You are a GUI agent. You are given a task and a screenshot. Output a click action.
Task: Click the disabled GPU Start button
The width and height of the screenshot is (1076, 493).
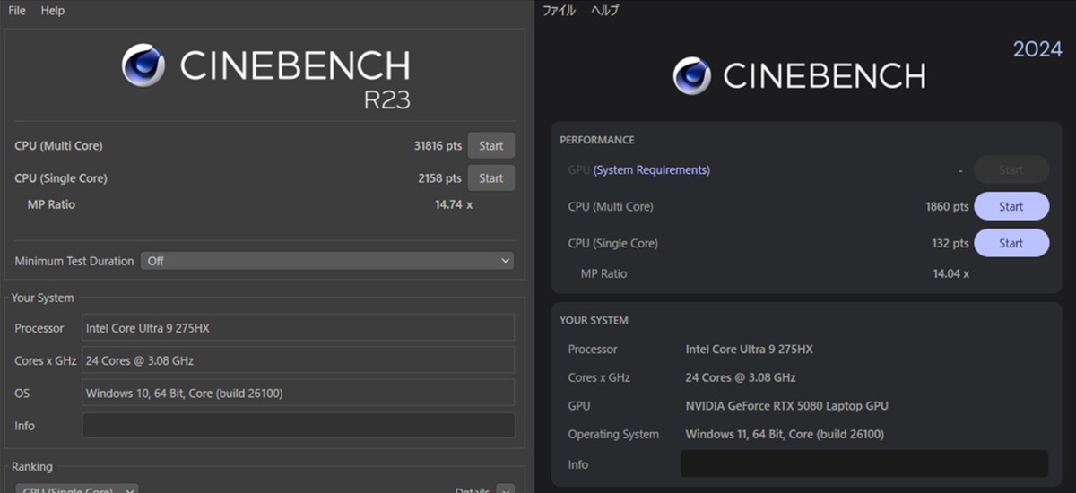(x=1011, y=169)
